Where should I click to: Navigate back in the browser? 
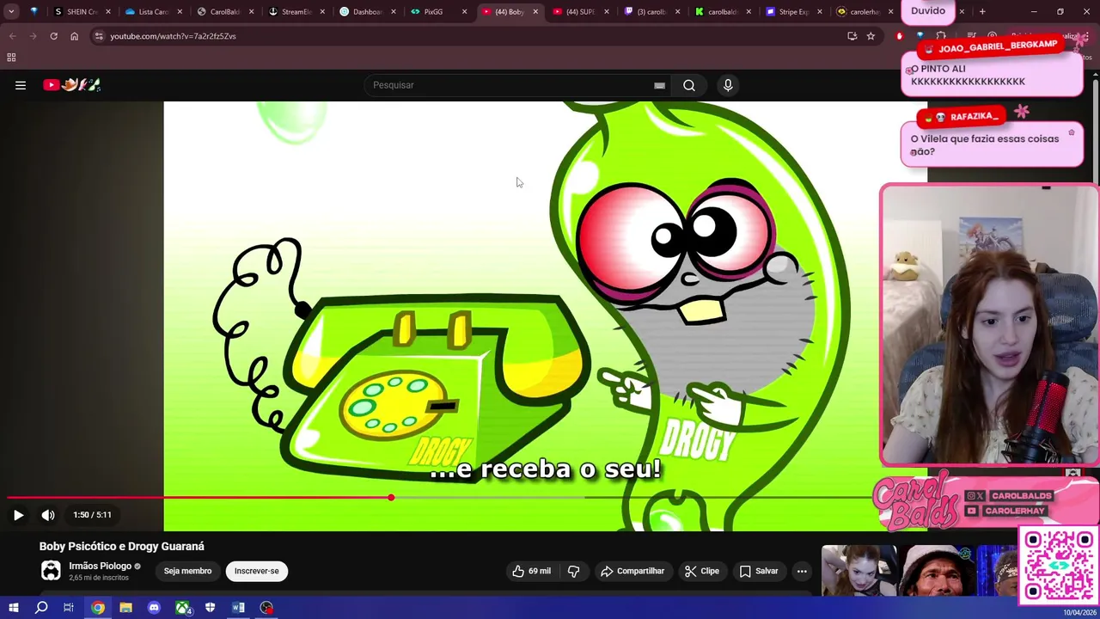tap(12, 36)
